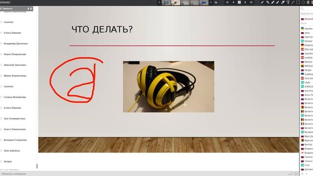Select Зоя Селиверстова in the chat list
Image resolution: width=313 pixels, height=176 pixels.
[x=14, y=118]
